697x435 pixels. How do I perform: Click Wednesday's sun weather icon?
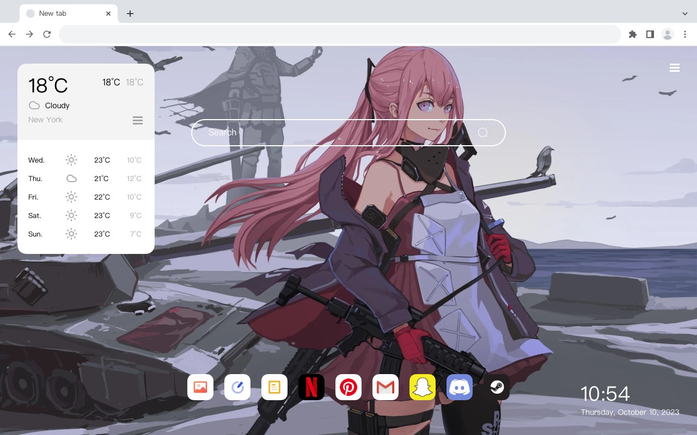[x=71, y=160]
